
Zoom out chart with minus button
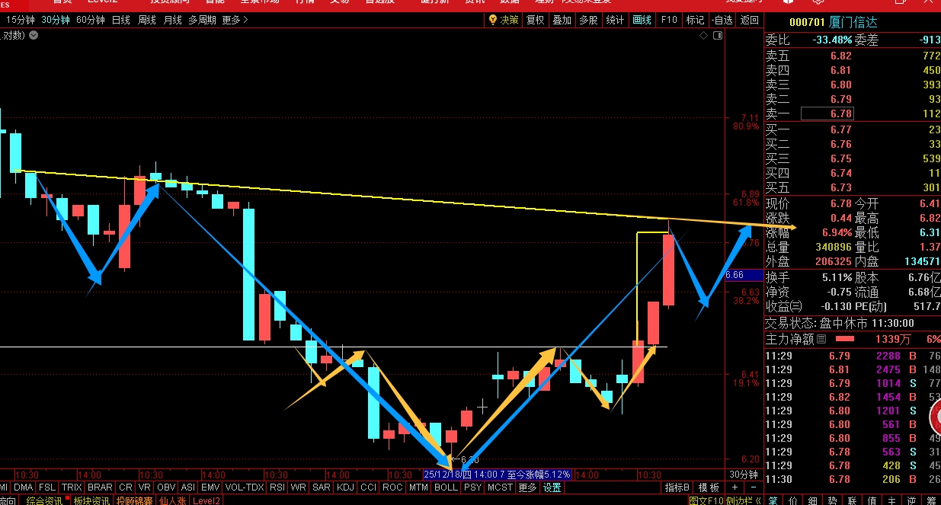coord(752,487)
